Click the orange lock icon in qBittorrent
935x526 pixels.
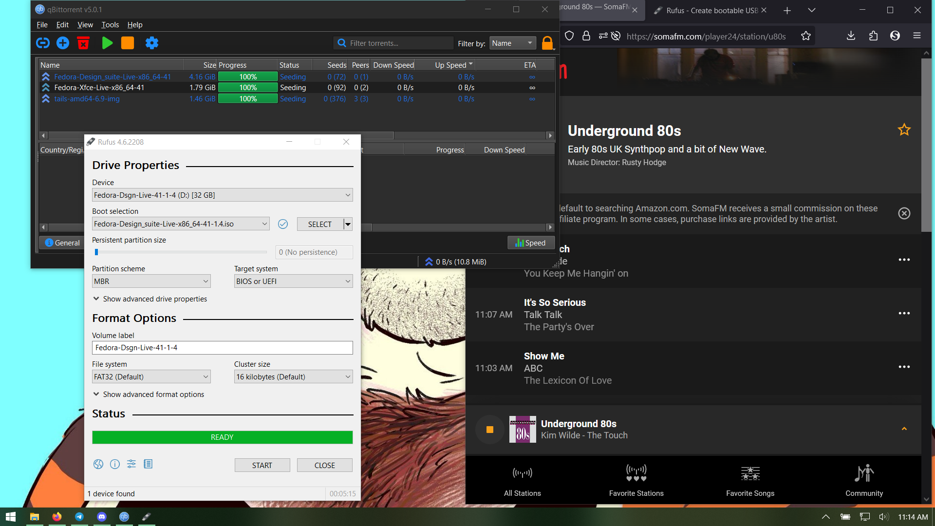point(547,43)
